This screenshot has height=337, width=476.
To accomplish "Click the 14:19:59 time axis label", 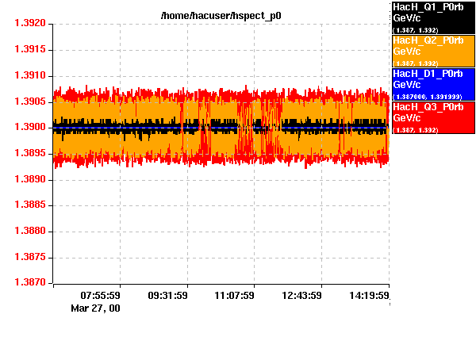I will pos(369,296).
